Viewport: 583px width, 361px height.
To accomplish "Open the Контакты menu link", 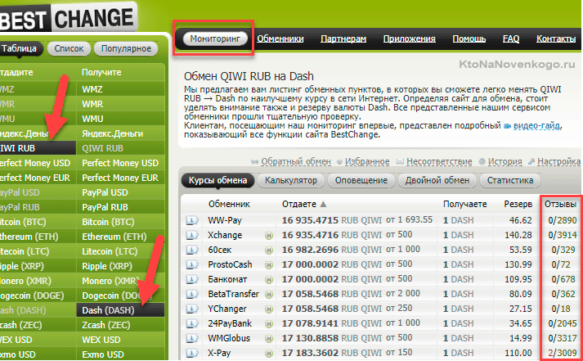I will (556, 38).
